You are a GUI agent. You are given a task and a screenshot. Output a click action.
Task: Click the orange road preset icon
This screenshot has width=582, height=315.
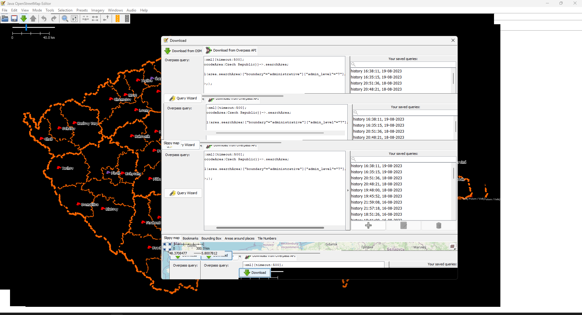[x=117, y=18]
